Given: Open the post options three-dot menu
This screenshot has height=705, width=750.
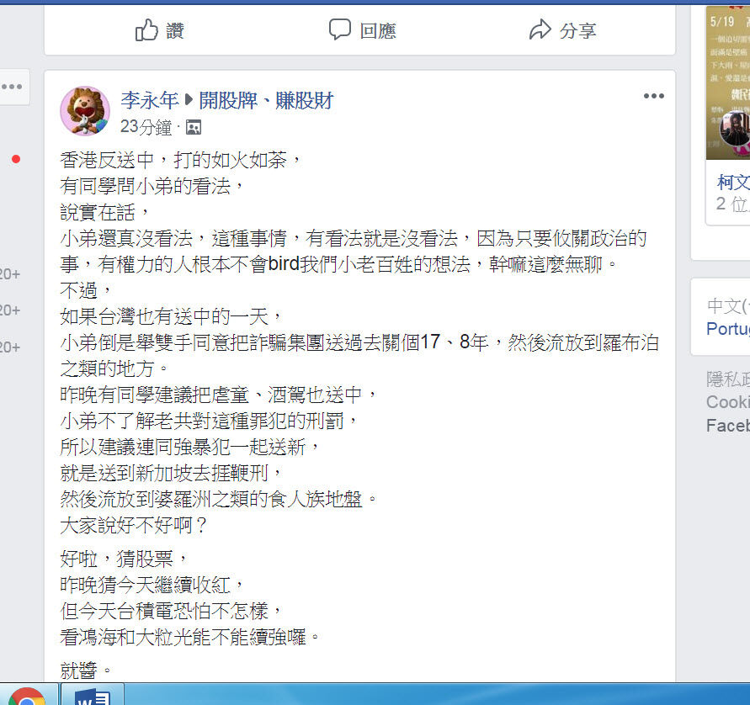Looking at the screenshot, I should (653, 96).
